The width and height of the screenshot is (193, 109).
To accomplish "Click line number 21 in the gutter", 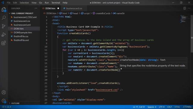I will click(x=46, y=83).
